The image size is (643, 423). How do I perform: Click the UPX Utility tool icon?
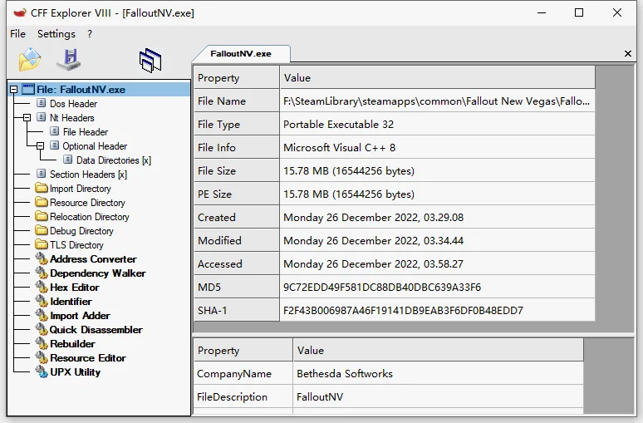point(42,371)
